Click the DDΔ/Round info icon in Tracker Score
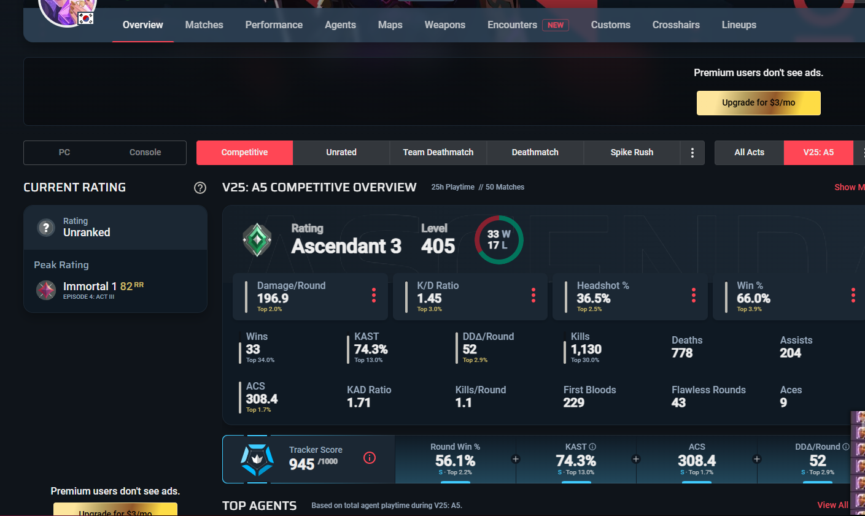The image size is (865, 516). 846,447
